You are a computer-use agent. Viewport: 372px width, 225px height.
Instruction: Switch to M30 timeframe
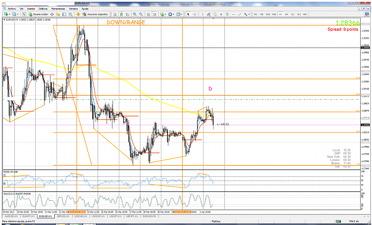pyautogui.click(x=274, y=14)
